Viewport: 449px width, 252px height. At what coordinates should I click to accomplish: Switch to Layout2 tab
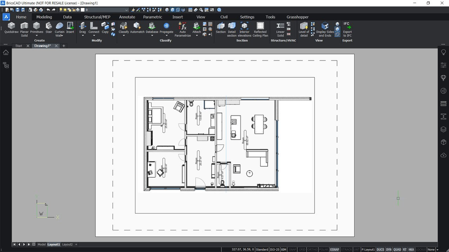(x=67, y=245)
